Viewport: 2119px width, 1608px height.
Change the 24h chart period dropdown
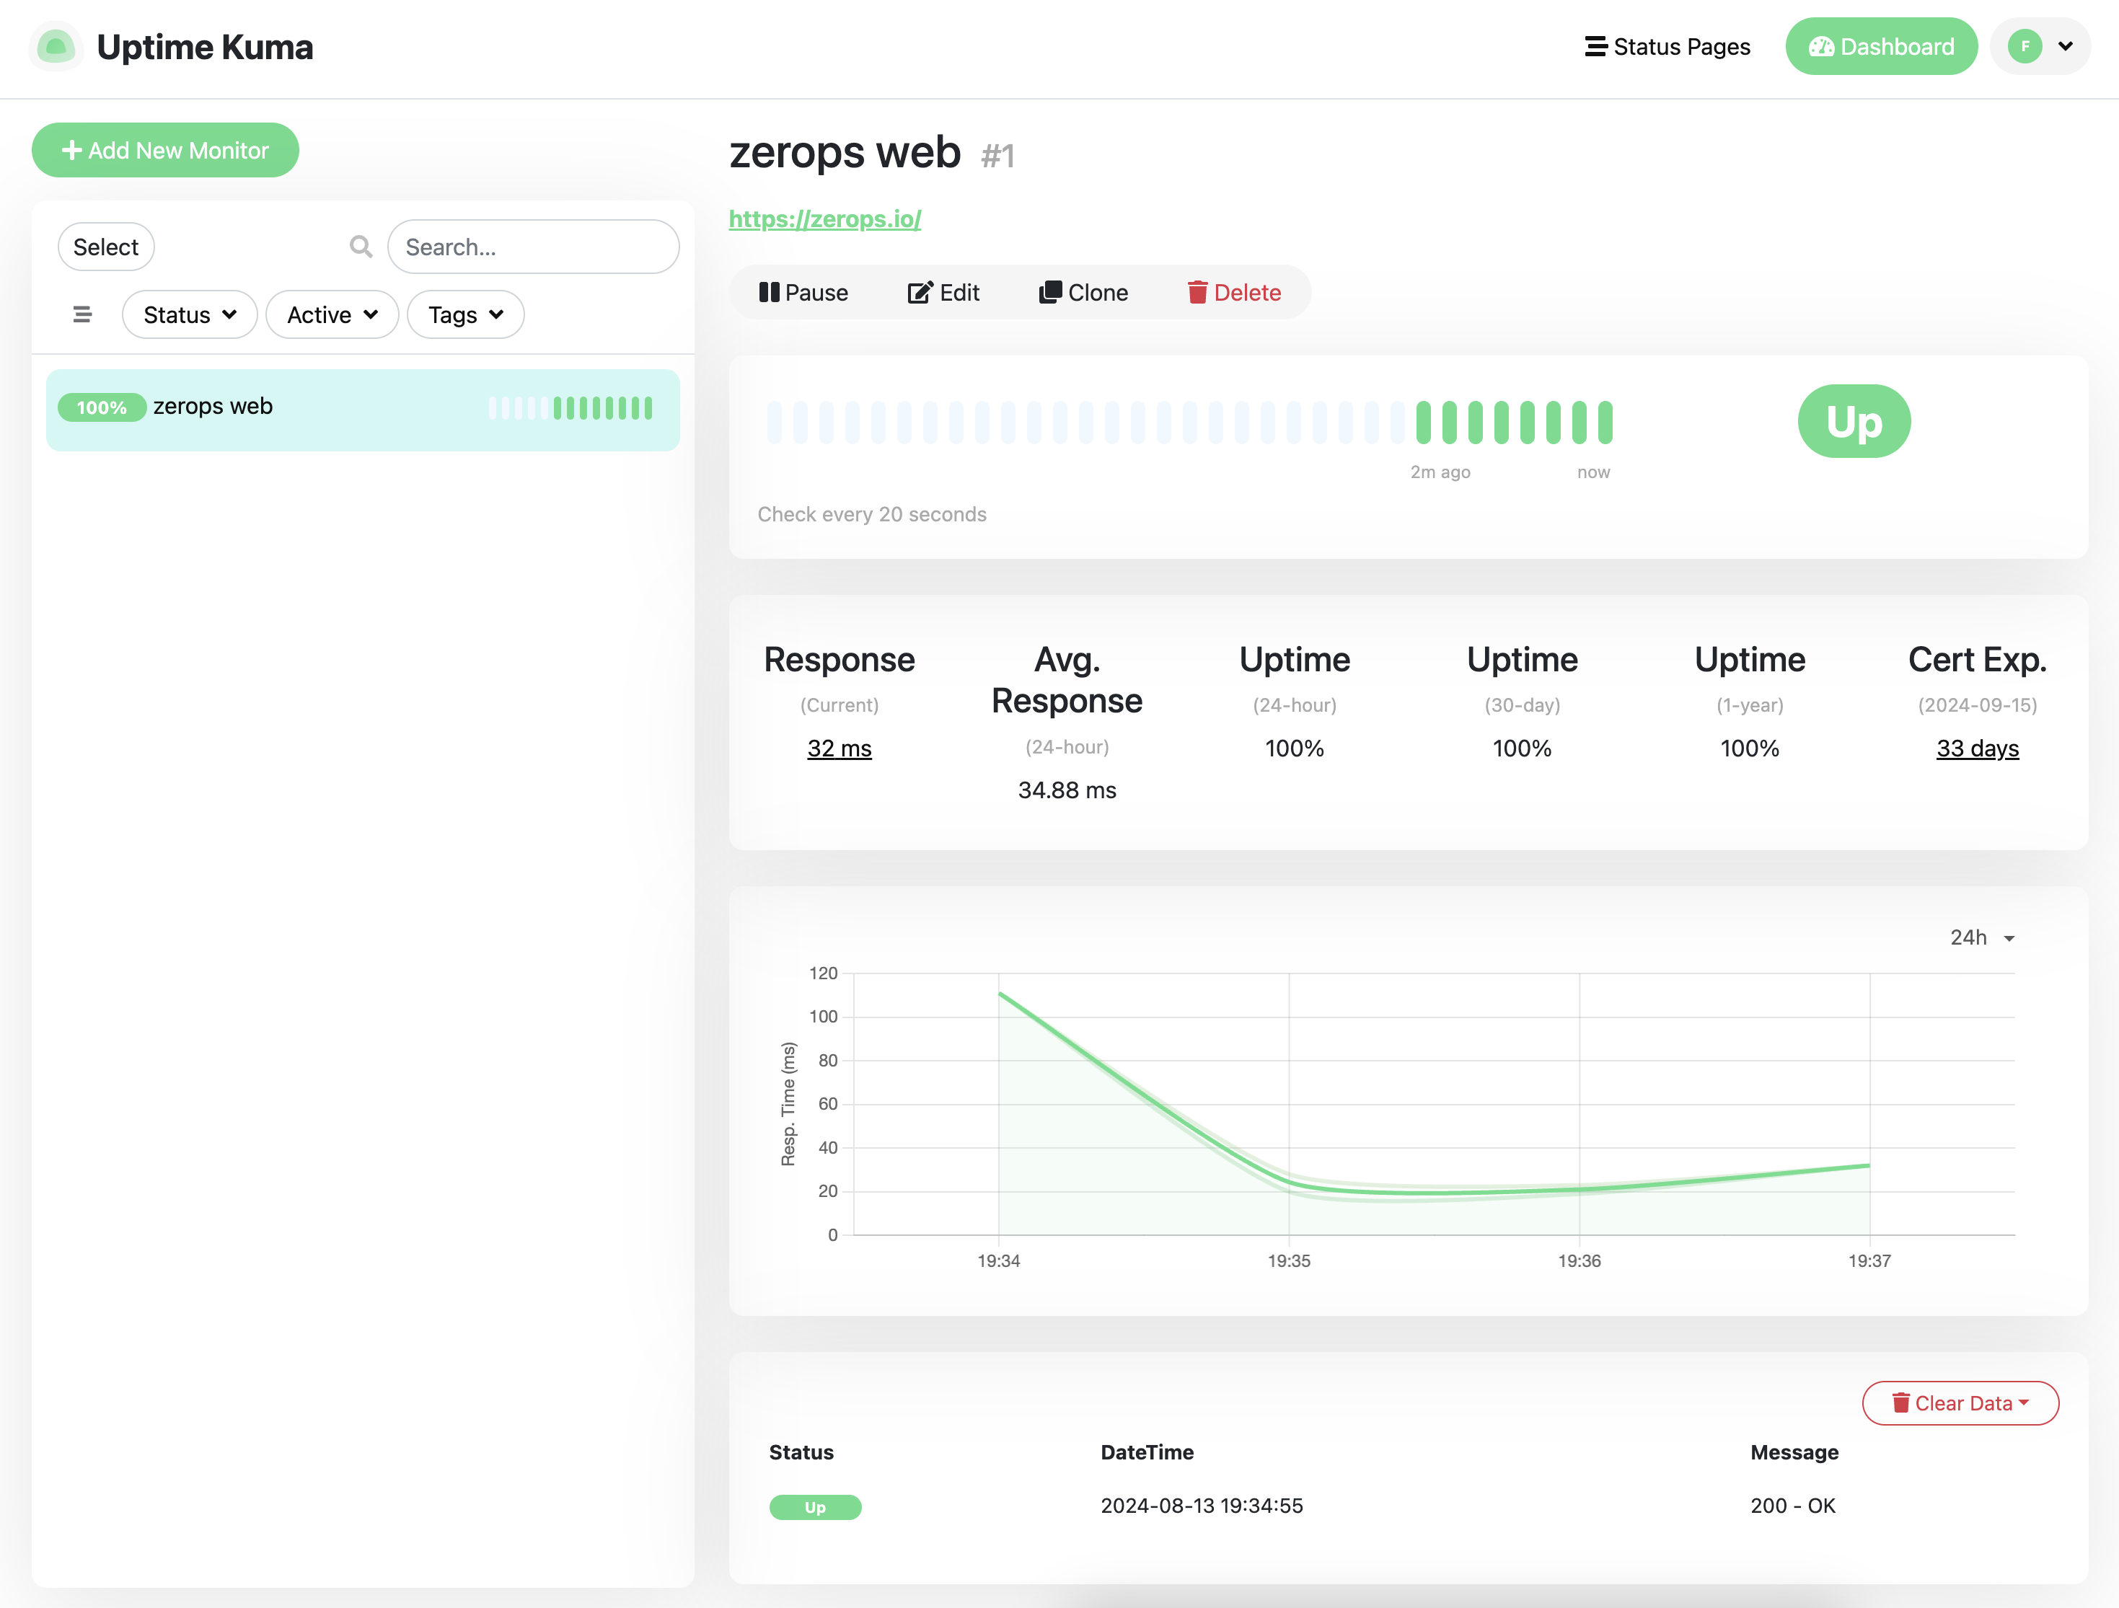point(1982,937)
